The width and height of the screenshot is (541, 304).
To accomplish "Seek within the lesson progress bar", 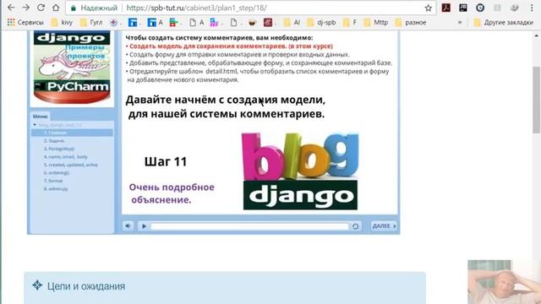I will (250, 226).
